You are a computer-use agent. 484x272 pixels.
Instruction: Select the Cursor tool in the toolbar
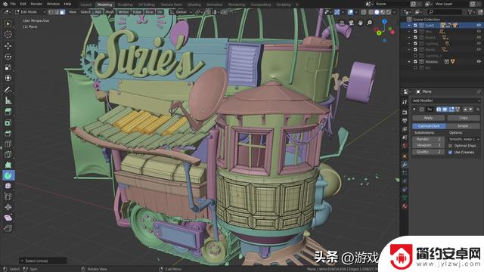pyautogui.click(x=8, y=34)
